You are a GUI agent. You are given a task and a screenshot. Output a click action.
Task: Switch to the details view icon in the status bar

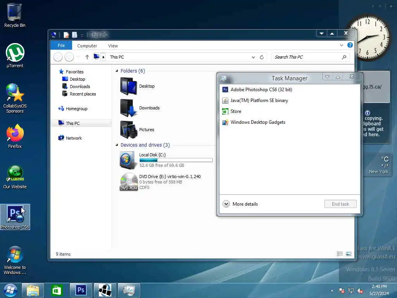click(340, 254)
